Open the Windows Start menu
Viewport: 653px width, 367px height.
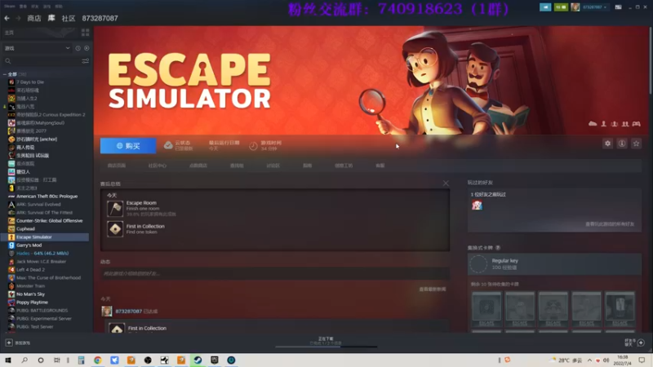pos(8,360)
